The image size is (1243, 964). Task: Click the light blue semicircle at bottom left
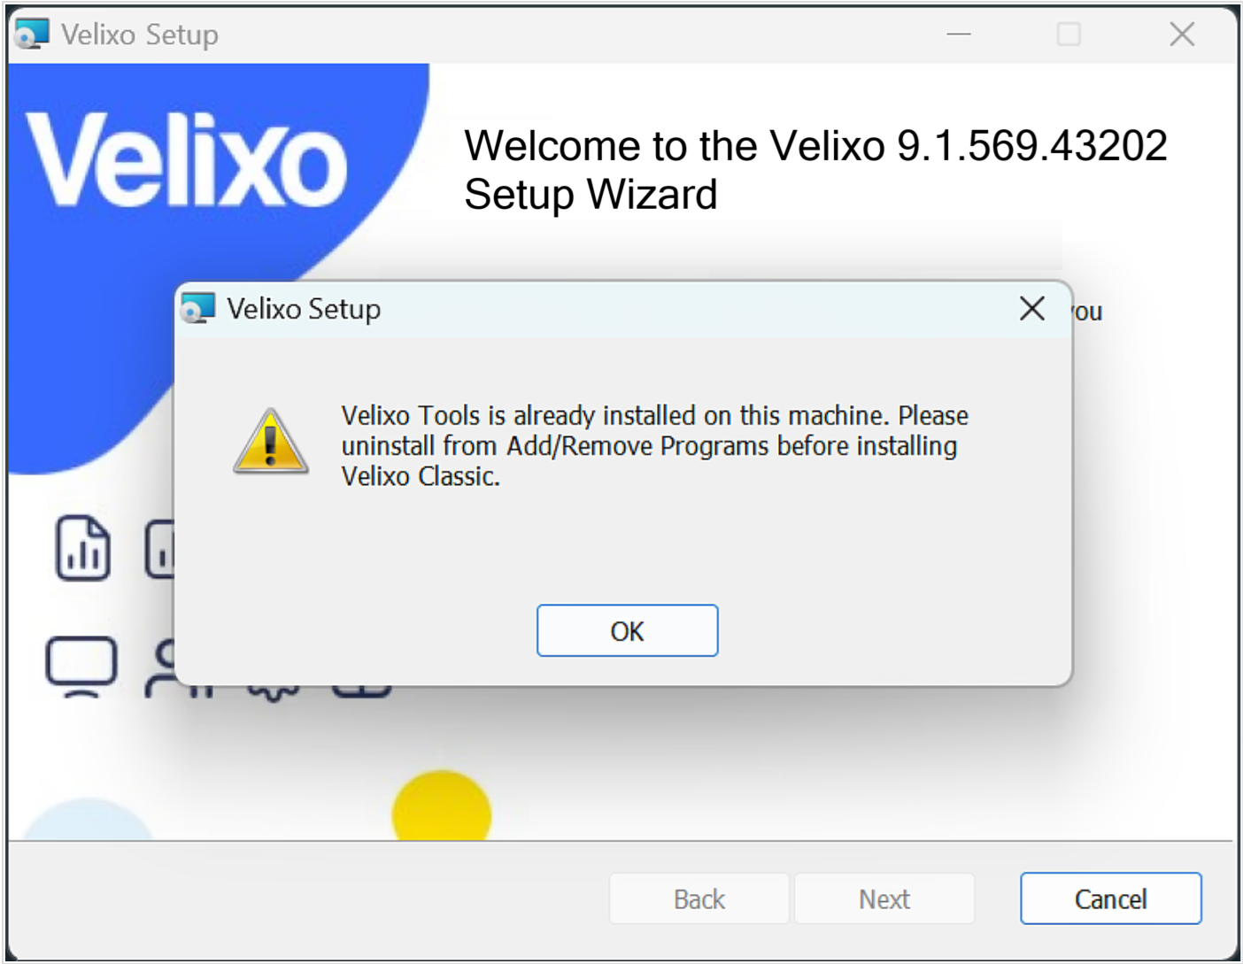click(x=87, y=821)
